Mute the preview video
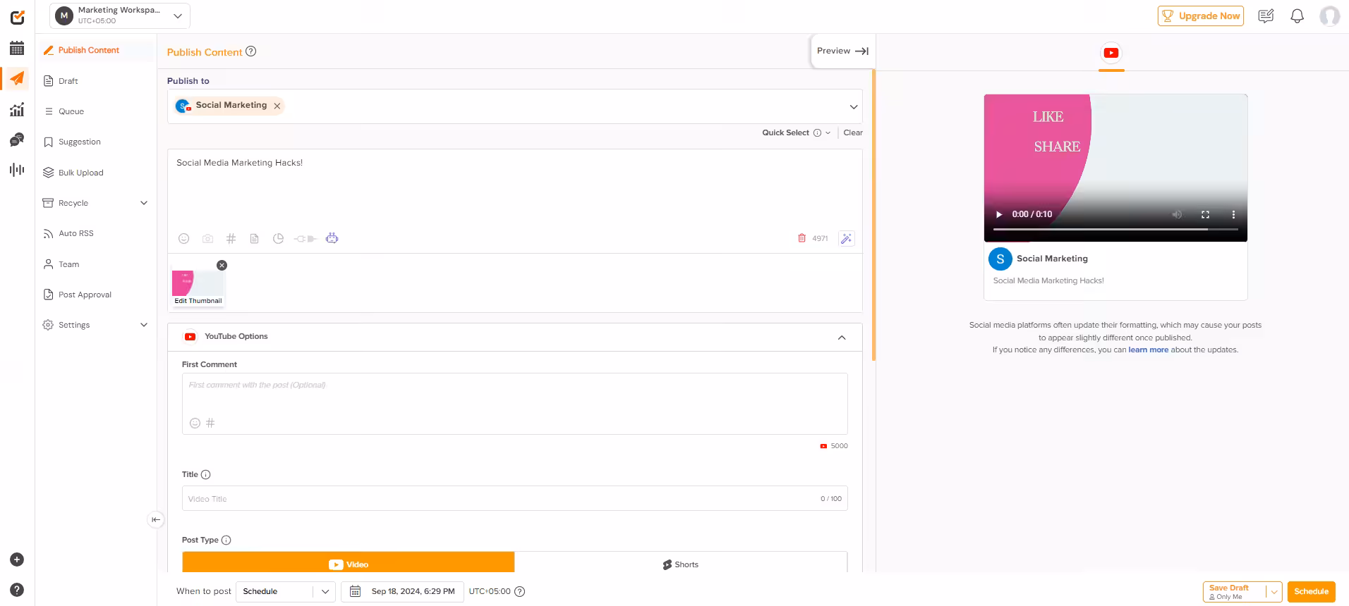The height and width of the screenshot is (606, 1349). point(1177,214)
